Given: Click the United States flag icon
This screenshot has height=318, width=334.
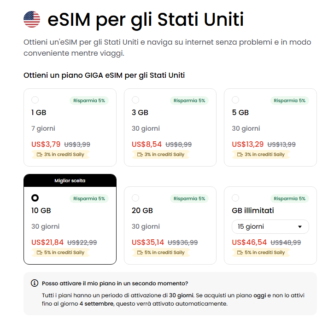Looking at the screenshot, I should click(32, 19).
